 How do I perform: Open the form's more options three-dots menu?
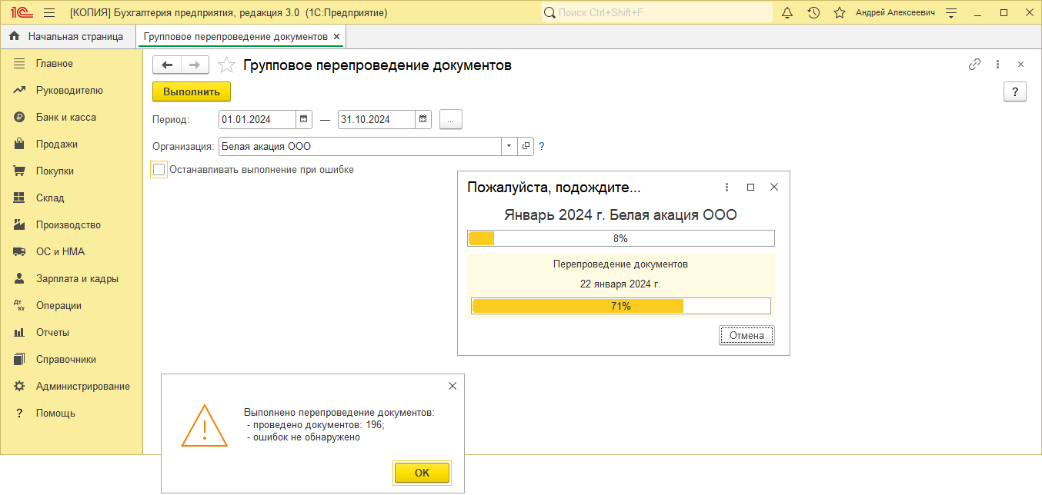997,65
